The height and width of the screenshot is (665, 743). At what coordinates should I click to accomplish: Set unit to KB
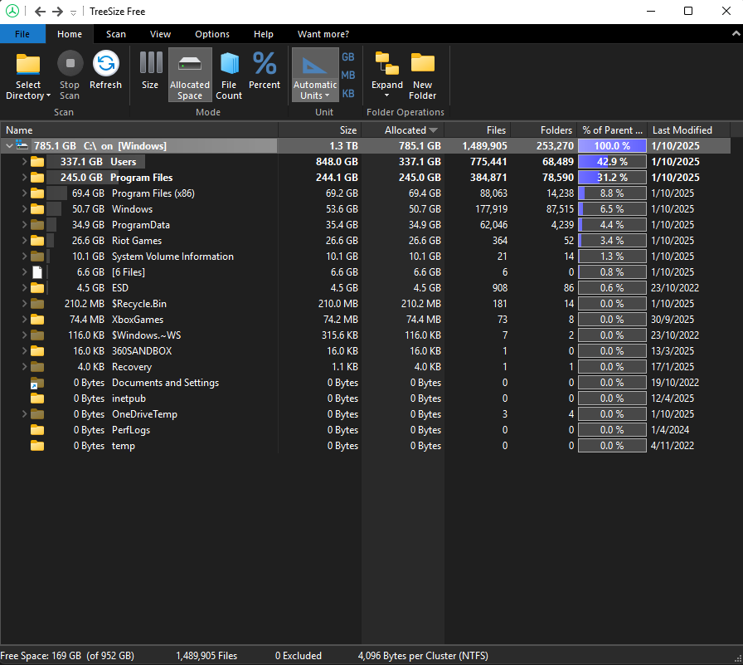coord(348,94)
